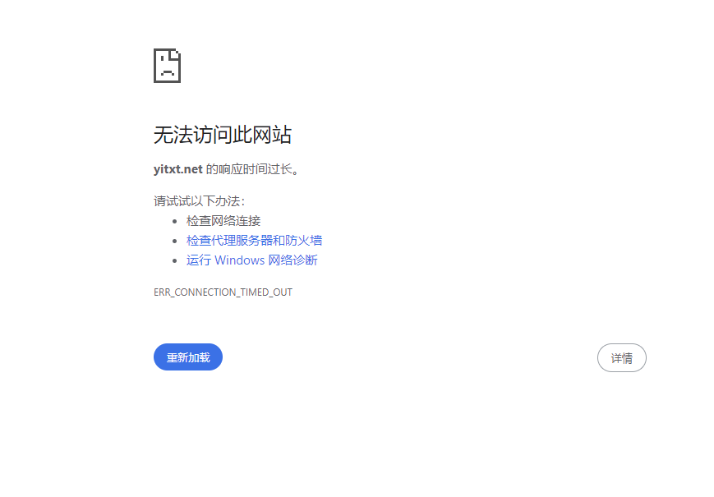Click the 请试试以下办法 text
The height and width of the screenshot is (497, 714).
pyautogui.click(x=199, y=200)
